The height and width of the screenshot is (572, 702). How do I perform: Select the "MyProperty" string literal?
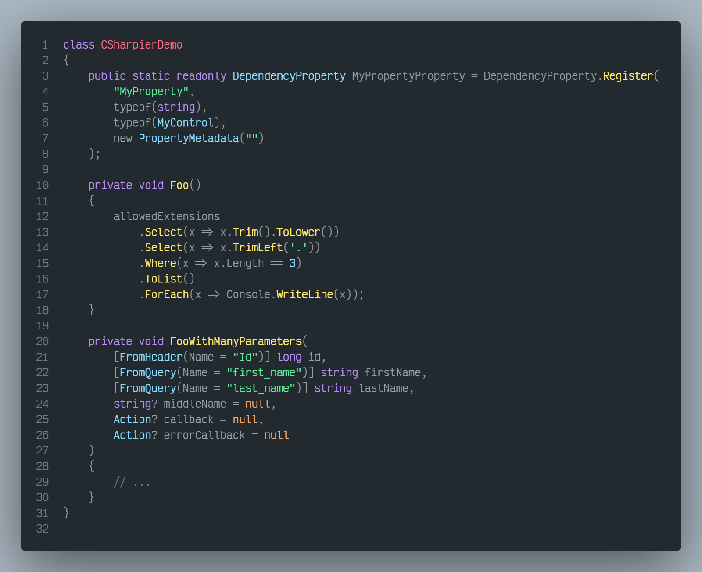151,92
